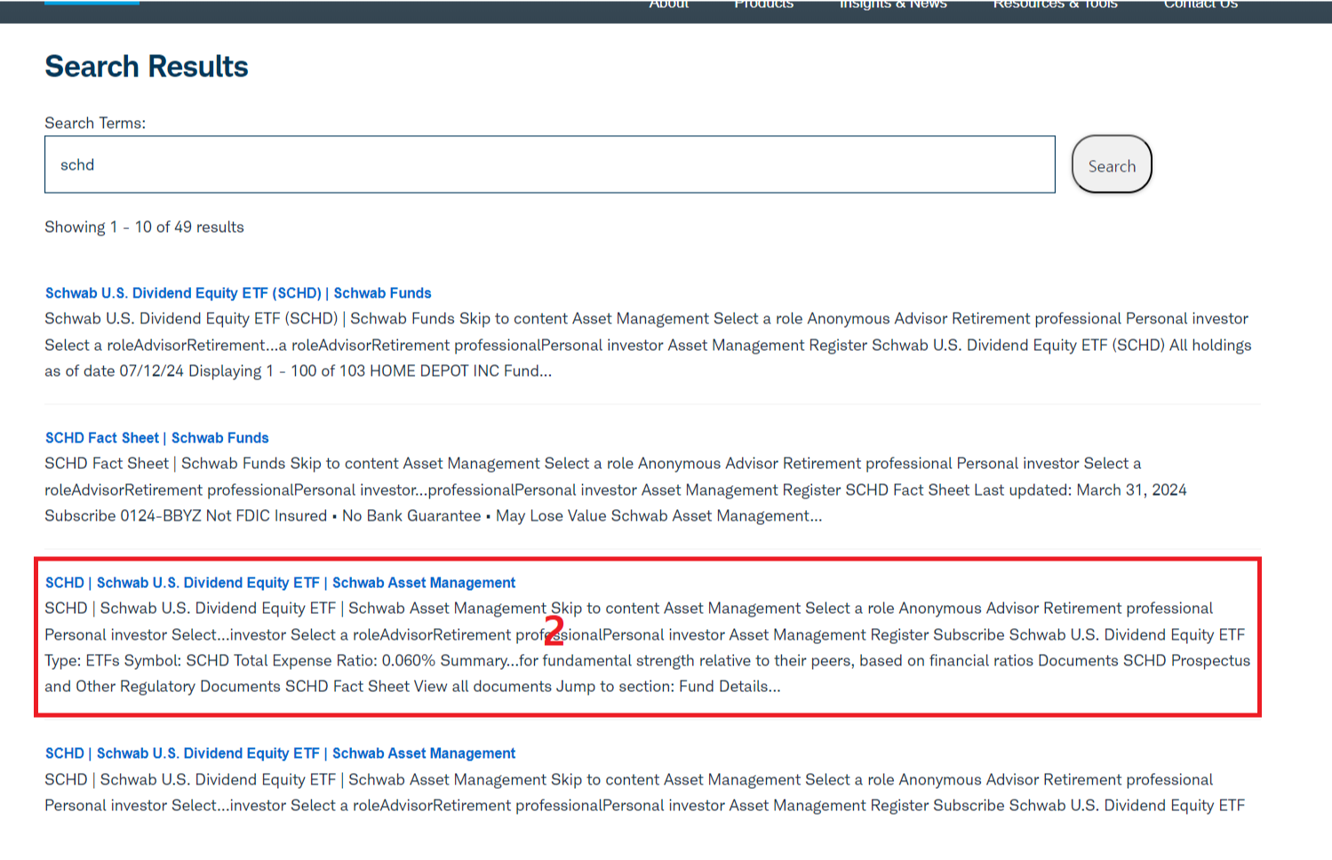Click the Search Results heading
Screen dimensions: 1332x860
[x=147, y=67]
